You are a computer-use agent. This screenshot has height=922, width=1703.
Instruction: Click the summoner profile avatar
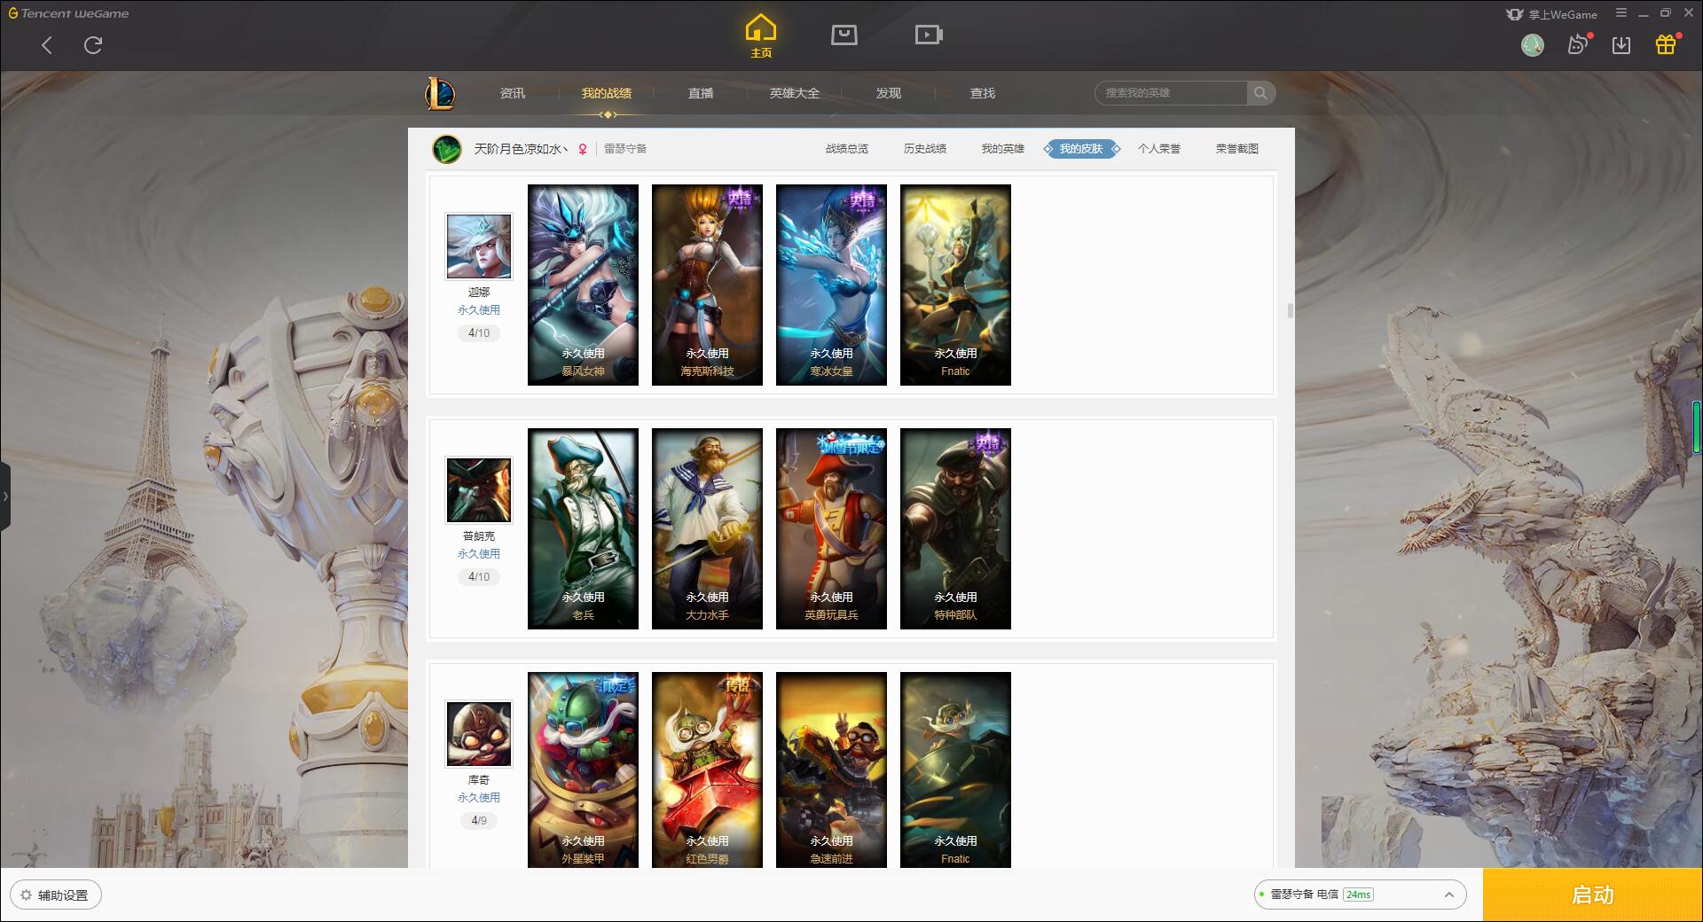click(x=447, y=149)
